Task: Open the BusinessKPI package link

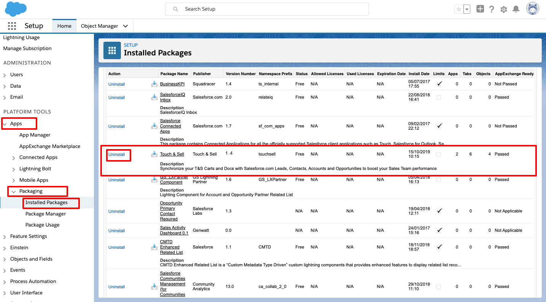Action: (172, 84)
